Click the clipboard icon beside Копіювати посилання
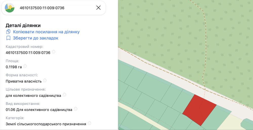This screenshot has width=253, height=130. pos(8,32)
